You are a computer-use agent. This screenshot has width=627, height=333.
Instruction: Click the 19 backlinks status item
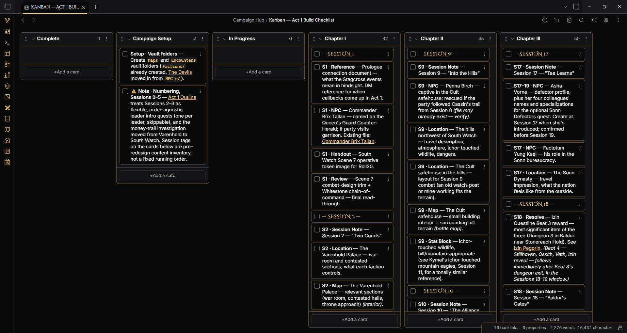click(x=506, y=328)
